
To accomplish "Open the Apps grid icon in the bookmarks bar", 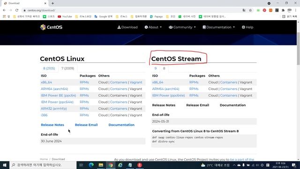I will click(x=4, y=16).
